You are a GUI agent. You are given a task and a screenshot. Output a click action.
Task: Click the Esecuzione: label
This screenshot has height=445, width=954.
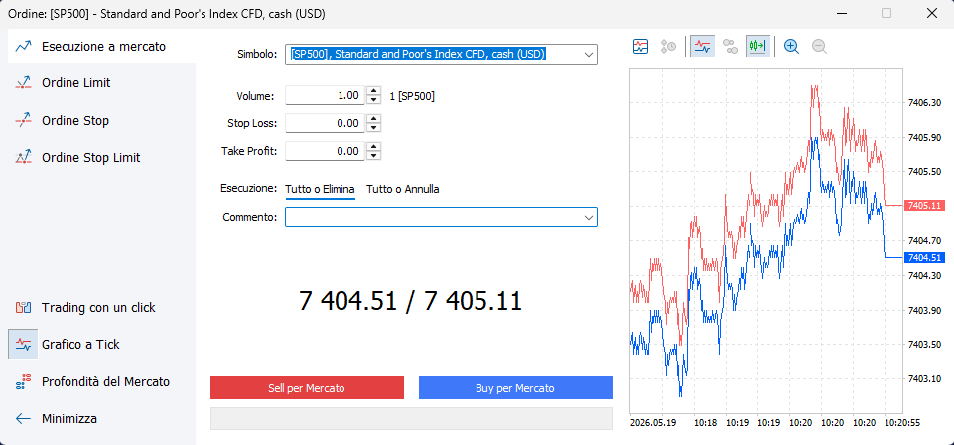[249, 188]
